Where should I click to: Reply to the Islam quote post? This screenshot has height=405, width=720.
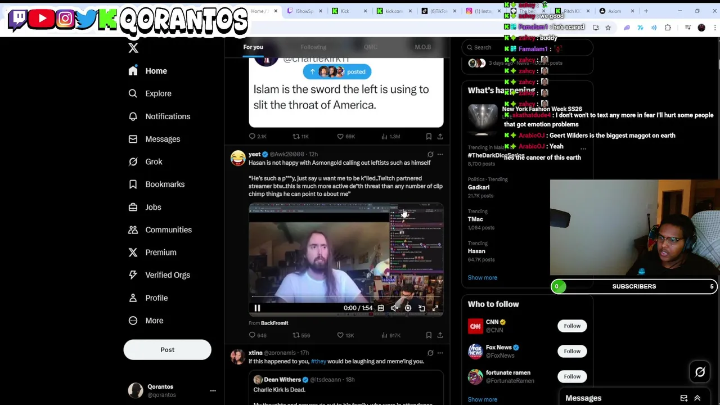[257, 136]
